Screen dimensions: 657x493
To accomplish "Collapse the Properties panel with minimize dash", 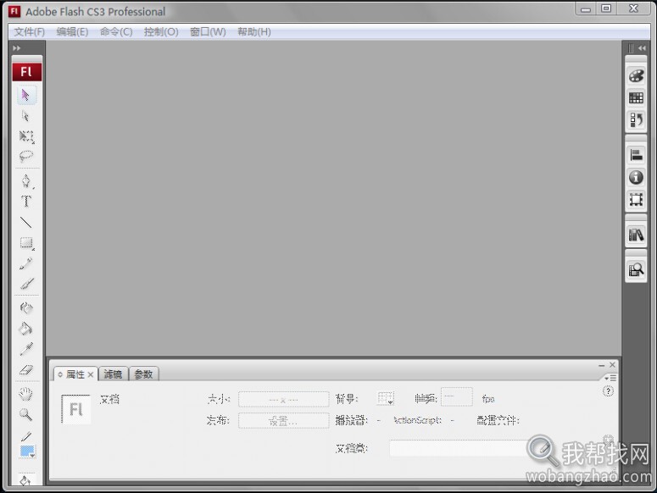I will tap(601, 365).
